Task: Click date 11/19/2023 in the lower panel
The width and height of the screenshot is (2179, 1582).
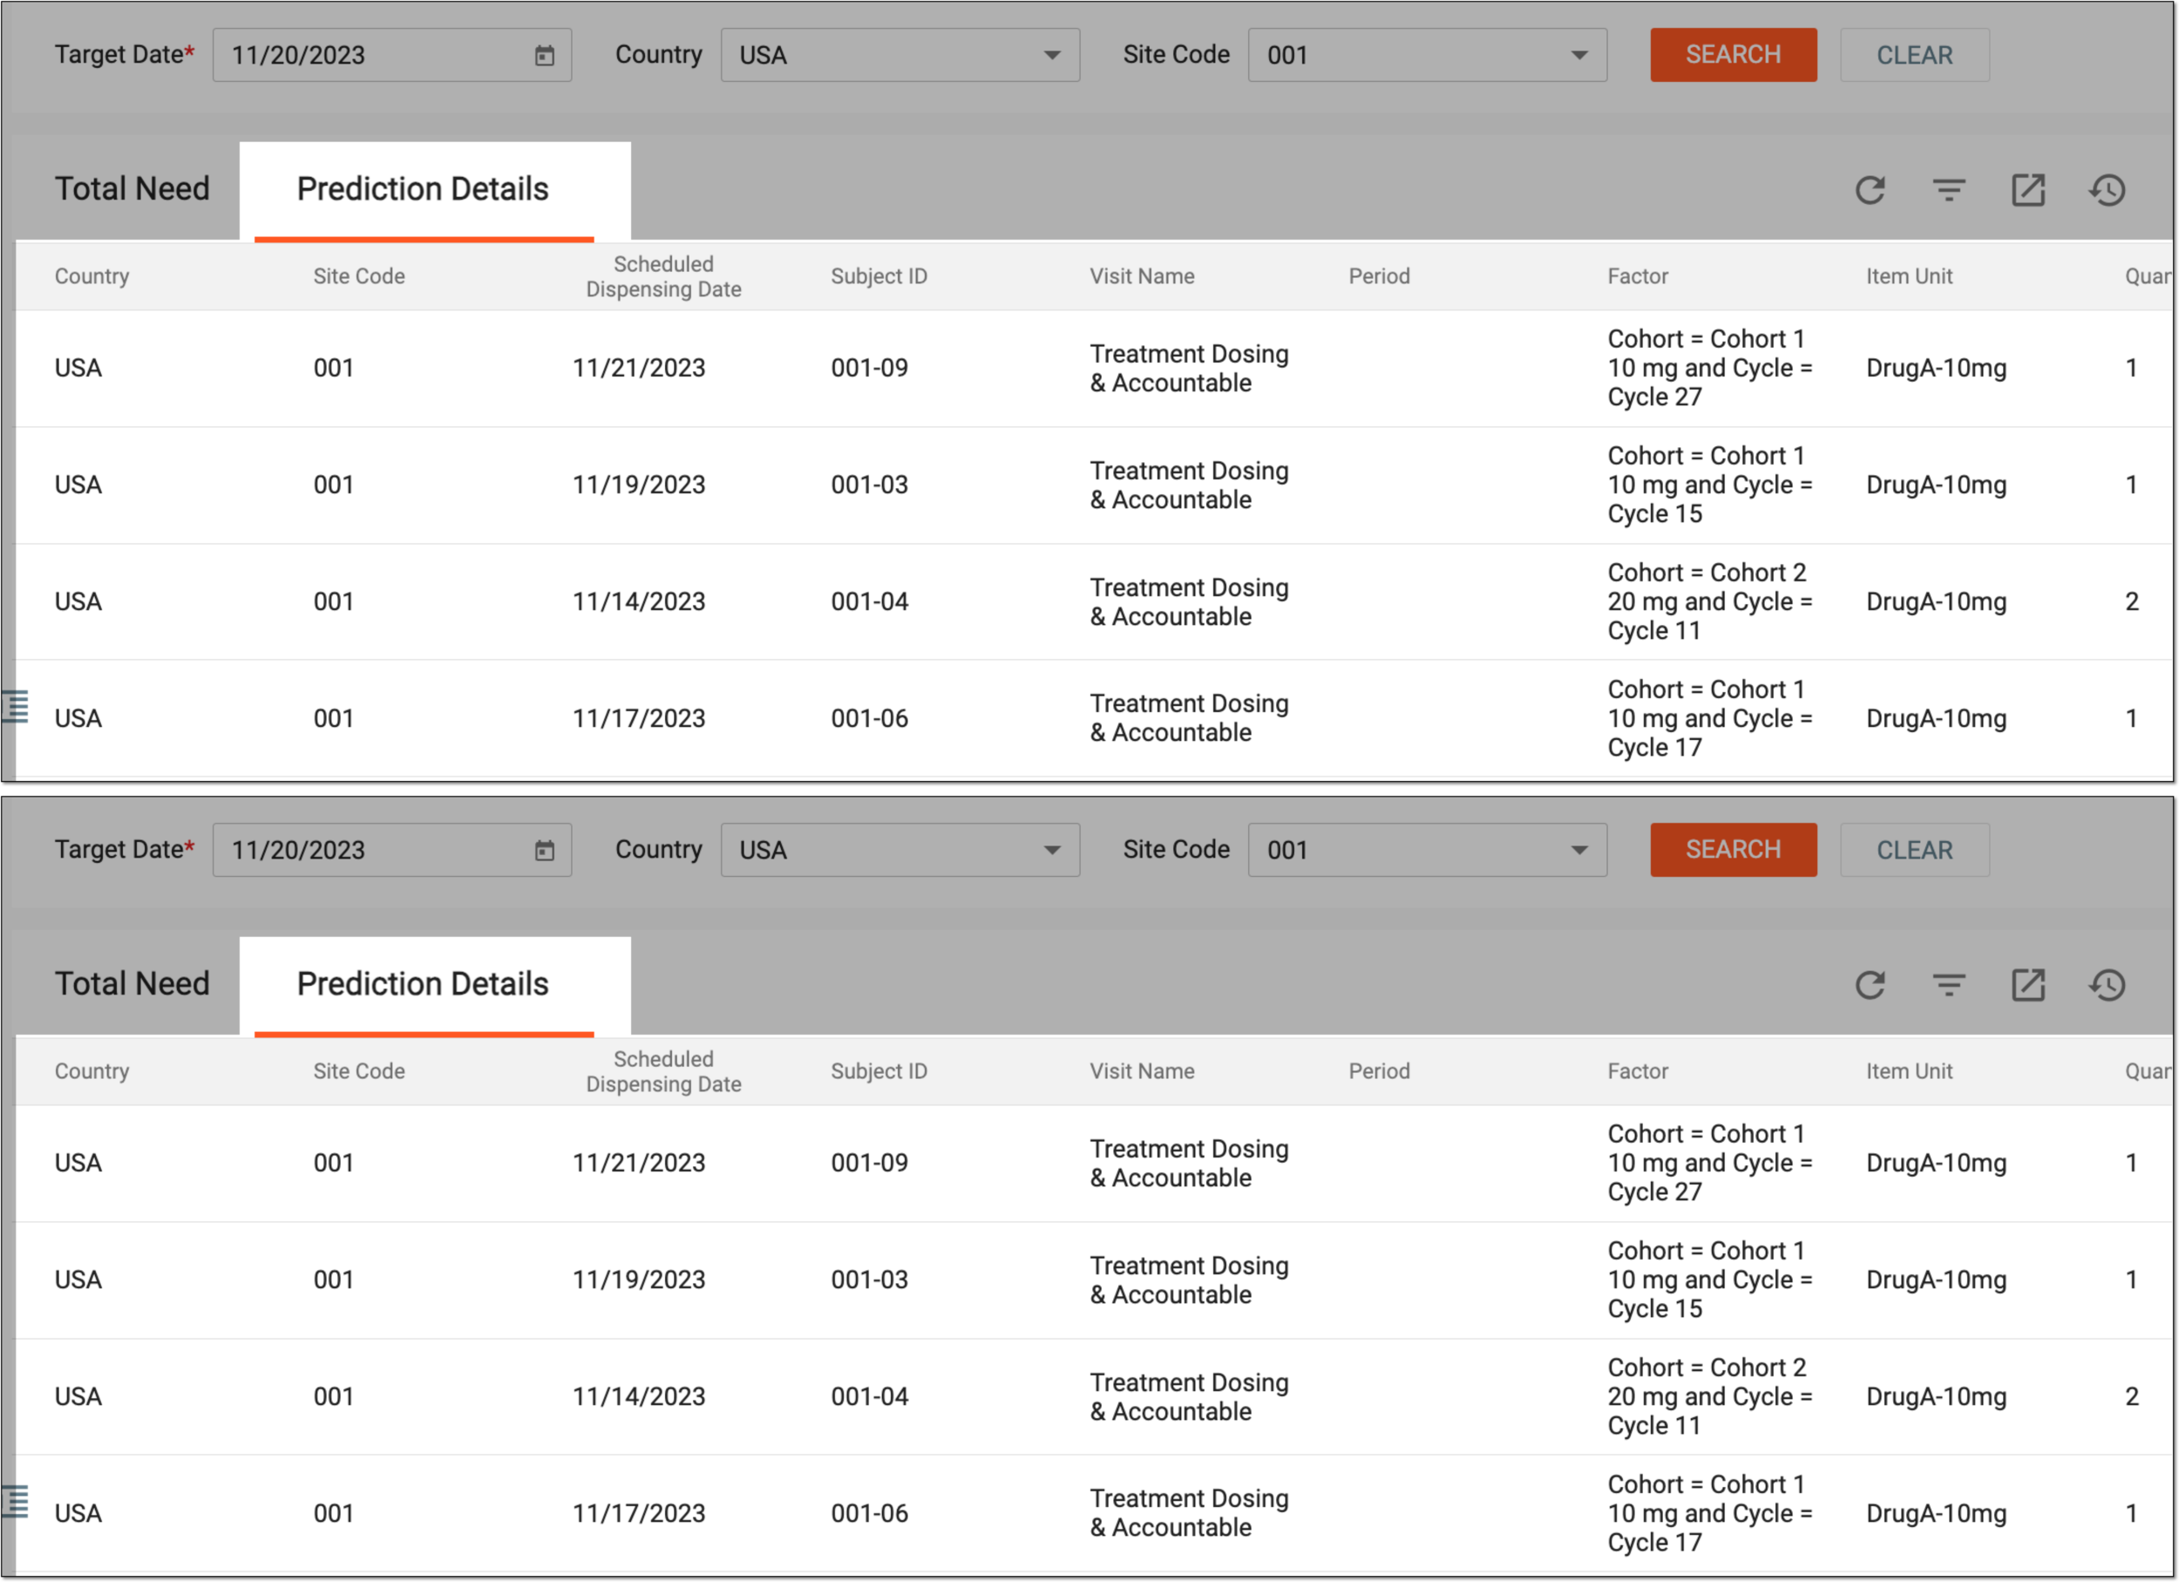Action: (639, 1280)
